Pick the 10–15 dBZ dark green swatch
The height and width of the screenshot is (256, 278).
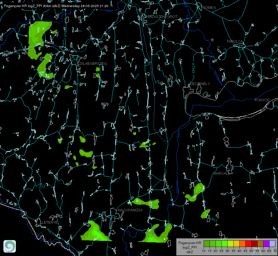[x=207, y=243]
